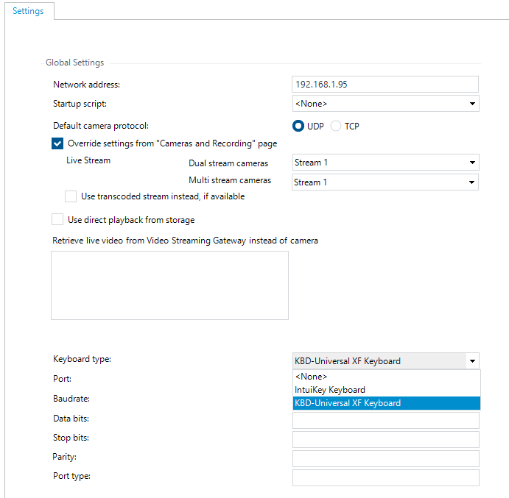Click the Keyboard type dropdown arrow
509x498 pixels.
pyautogui.click(x=472, y=361)
